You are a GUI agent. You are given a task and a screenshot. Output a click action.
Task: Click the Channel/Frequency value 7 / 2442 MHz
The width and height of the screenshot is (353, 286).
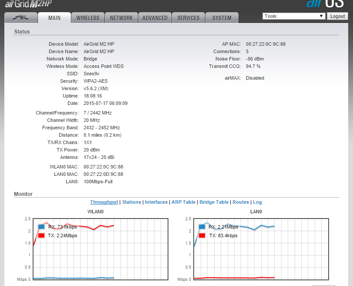[97, 113]
